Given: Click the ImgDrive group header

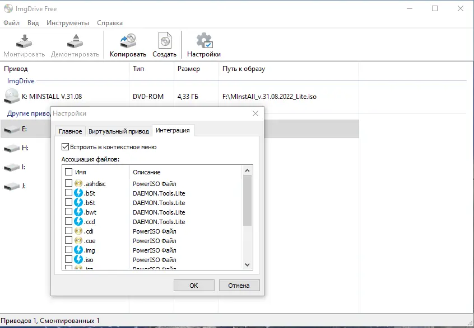Looking at the screenshot, I should [x=21, y=81].
